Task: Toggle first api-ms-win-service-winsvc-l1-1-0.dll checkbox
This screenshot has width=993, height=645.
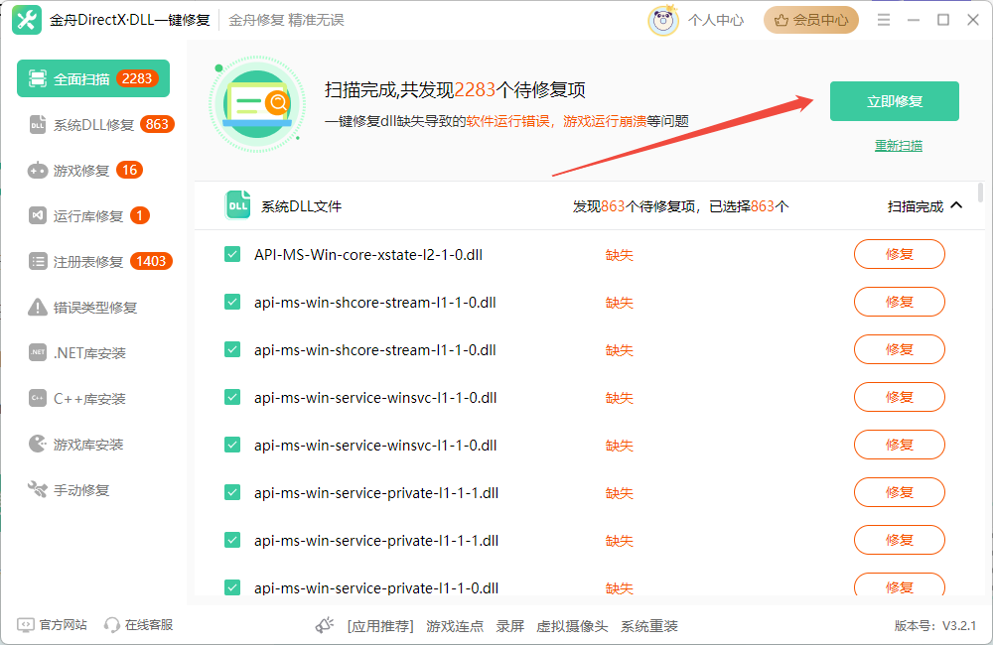Action: click(232, 398)
